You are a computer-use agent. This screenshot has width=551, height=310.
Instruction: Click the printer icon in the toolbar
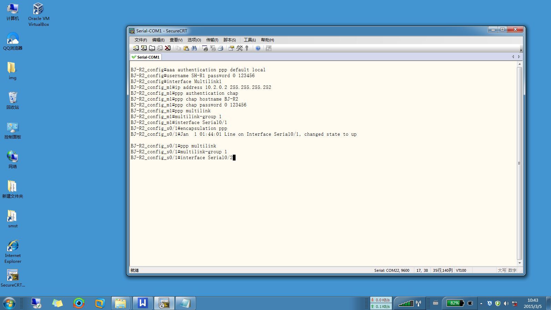click(x=221, y=48)
